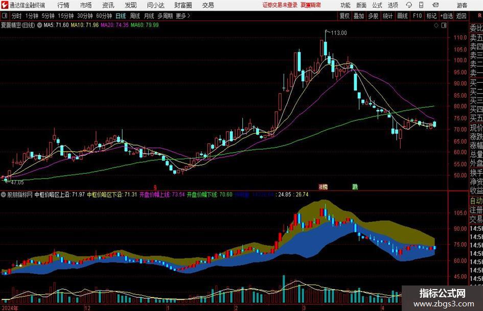Click the 画线 drawing button

(402, 16)
